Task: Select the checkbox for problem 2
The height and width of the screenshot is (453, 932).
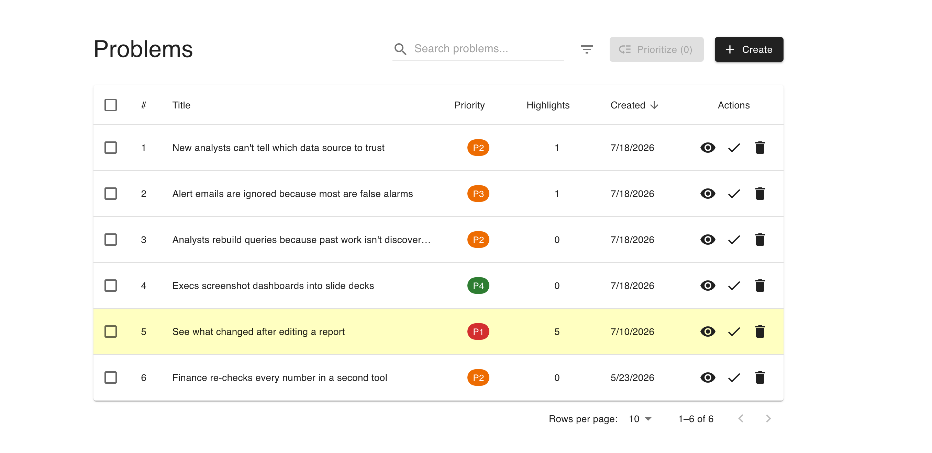Action: pyautogui.click(x=110, y=194)
